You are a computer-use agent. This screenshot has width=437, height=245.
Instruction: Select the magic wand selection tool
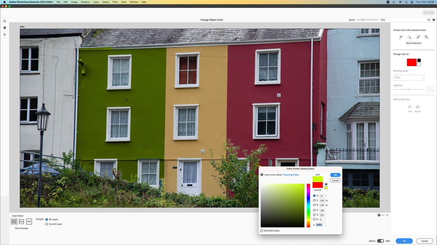point(426,37)
